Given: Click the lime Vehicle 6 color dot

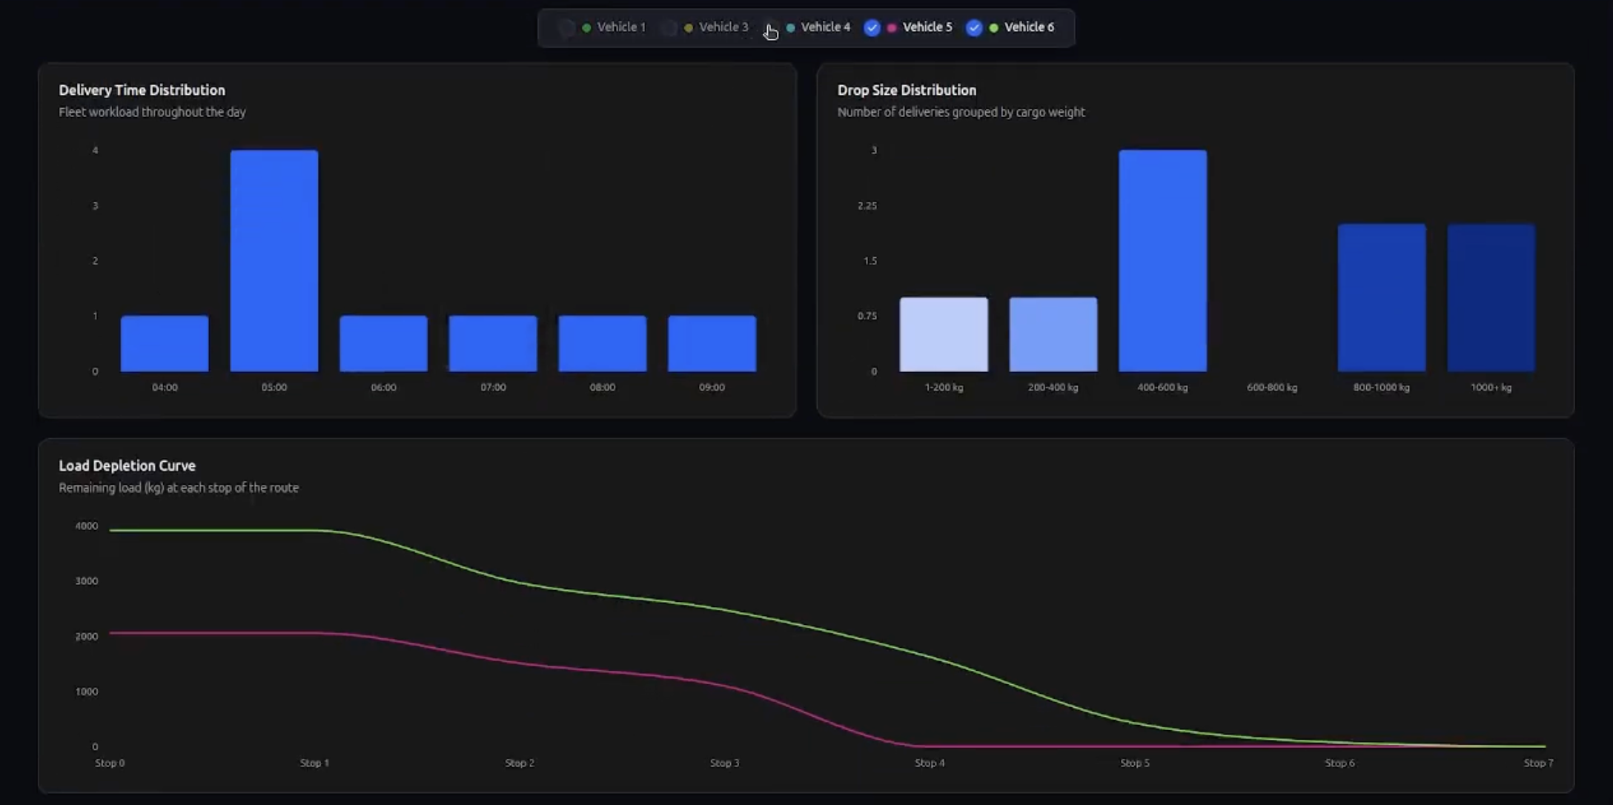Looking at the screenshot, I should (993, 27).
